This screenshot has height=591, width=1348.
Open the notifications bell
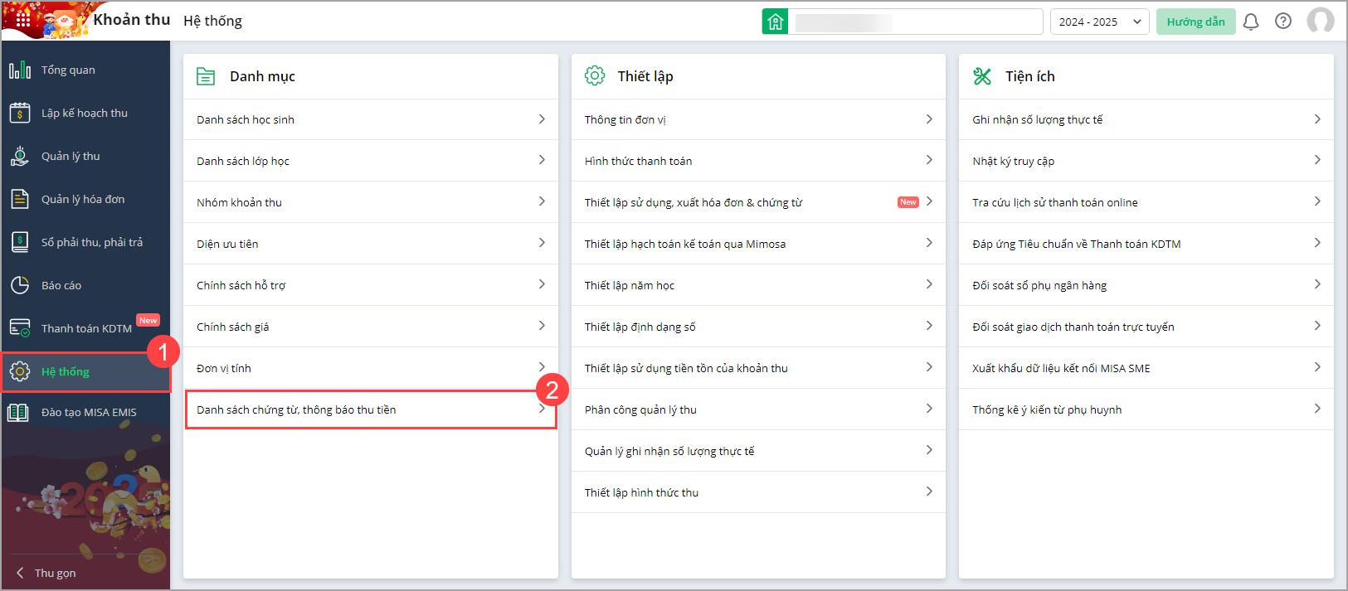point(1251,22)
